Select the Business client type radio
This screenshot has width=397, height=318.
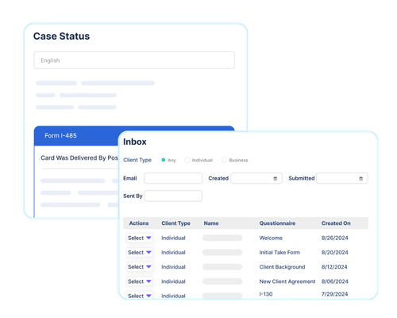point(225,160)
